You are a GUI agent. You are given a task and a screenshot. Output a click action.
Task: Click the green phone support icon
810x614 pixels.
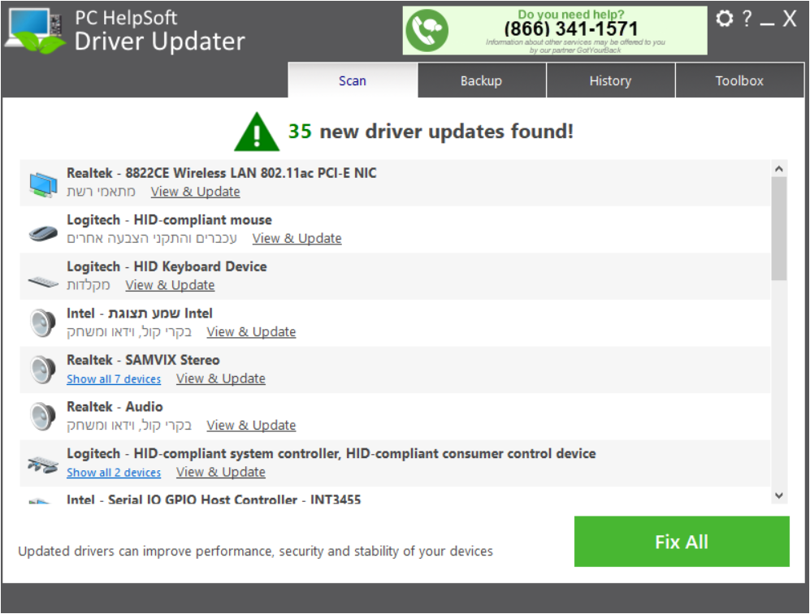(x=427, y=31)
